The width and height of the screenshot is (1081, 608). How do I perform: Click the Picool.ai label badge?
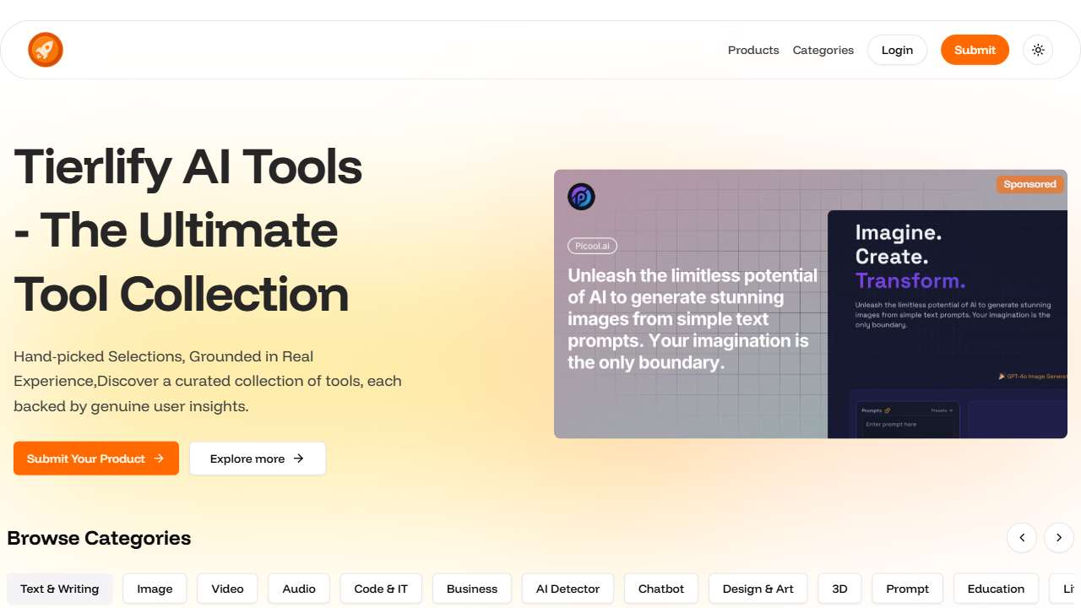pos(593,246)
